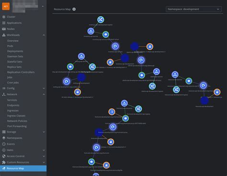Click the front-end ingress shuffle node
Viewport: 227px width, 176px height.
click(138, 109)
